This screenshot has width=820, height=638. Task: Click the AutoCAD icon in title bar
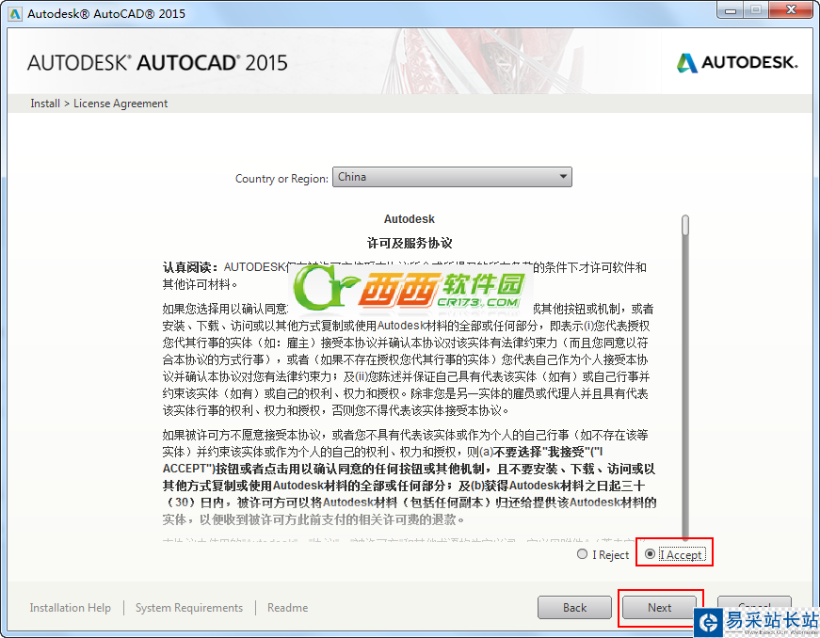15,13
